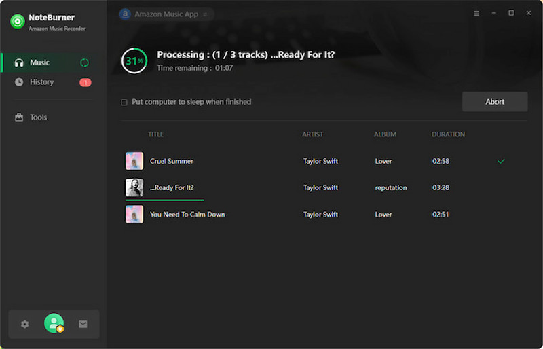Viewport: 543px width, 349px height.
Task: Click Taylor Swift artist in Cruel Summer row
Action: 320,161
